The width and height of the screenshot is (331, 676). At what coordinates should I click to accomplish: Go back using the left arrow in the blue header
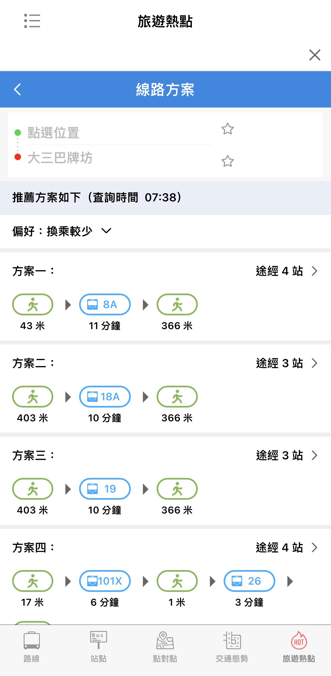point(17,89)
